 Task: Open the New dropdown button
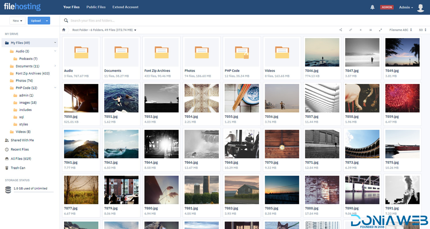pos(18,21)
